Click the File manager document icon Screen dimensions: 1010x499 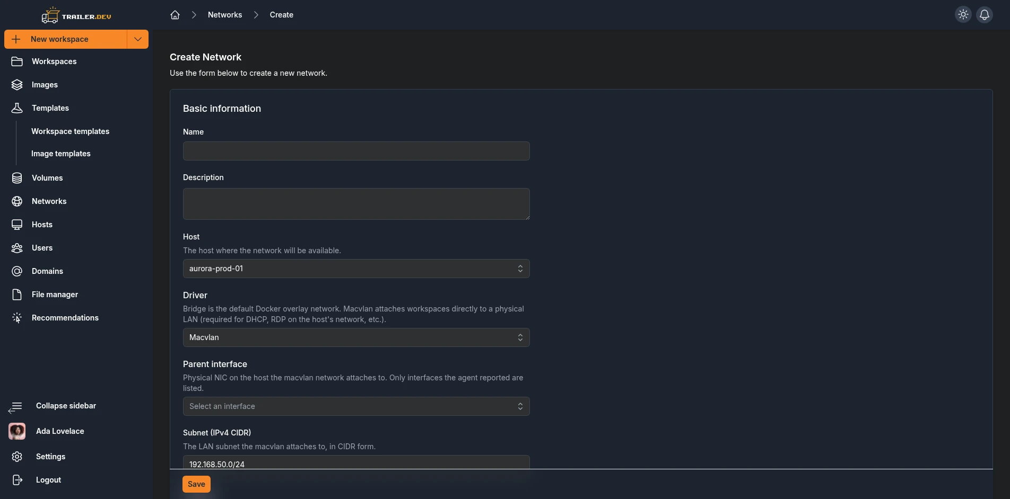click(x=17, y=295)
